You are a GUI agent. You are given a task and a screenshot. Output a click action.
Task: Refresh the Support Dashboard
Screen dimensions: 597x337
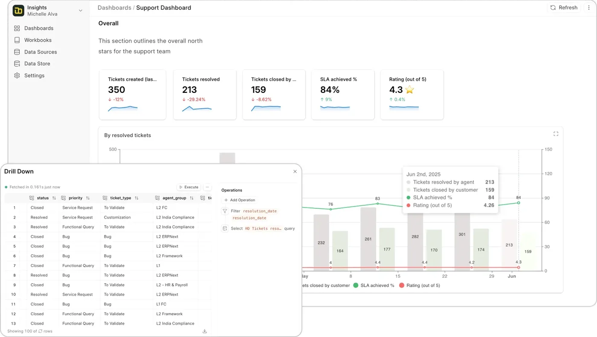click(564, 8)
